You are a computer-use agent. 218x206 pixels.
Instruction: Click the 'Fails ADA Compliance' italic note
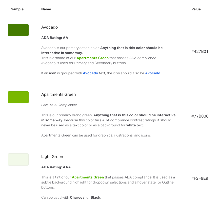tap(59, 105)
